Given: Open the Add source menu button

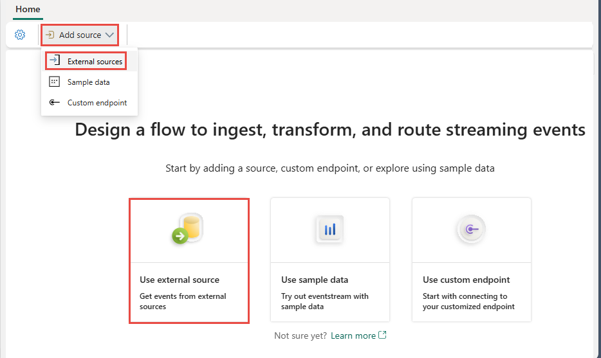Looking at the screenshot, I should click(80, 35).
